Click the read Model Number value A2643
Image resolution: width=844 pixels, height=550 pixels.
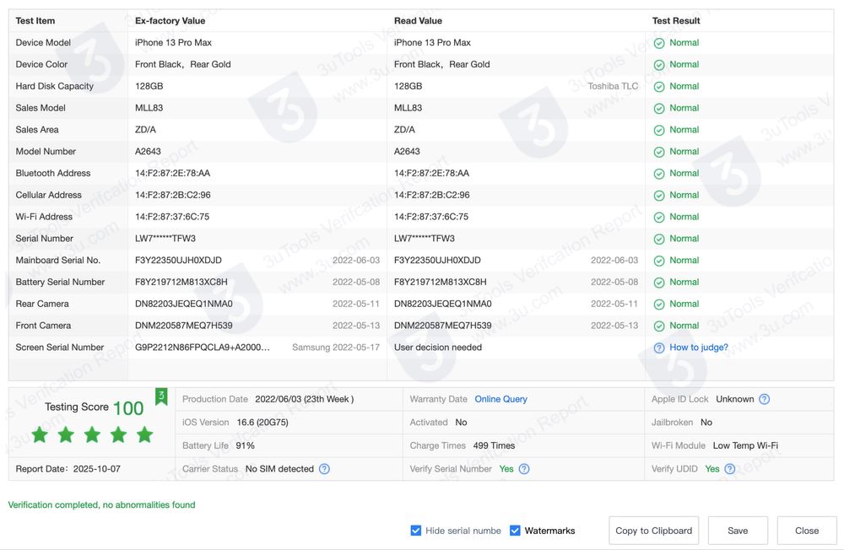tap(407, 152)
